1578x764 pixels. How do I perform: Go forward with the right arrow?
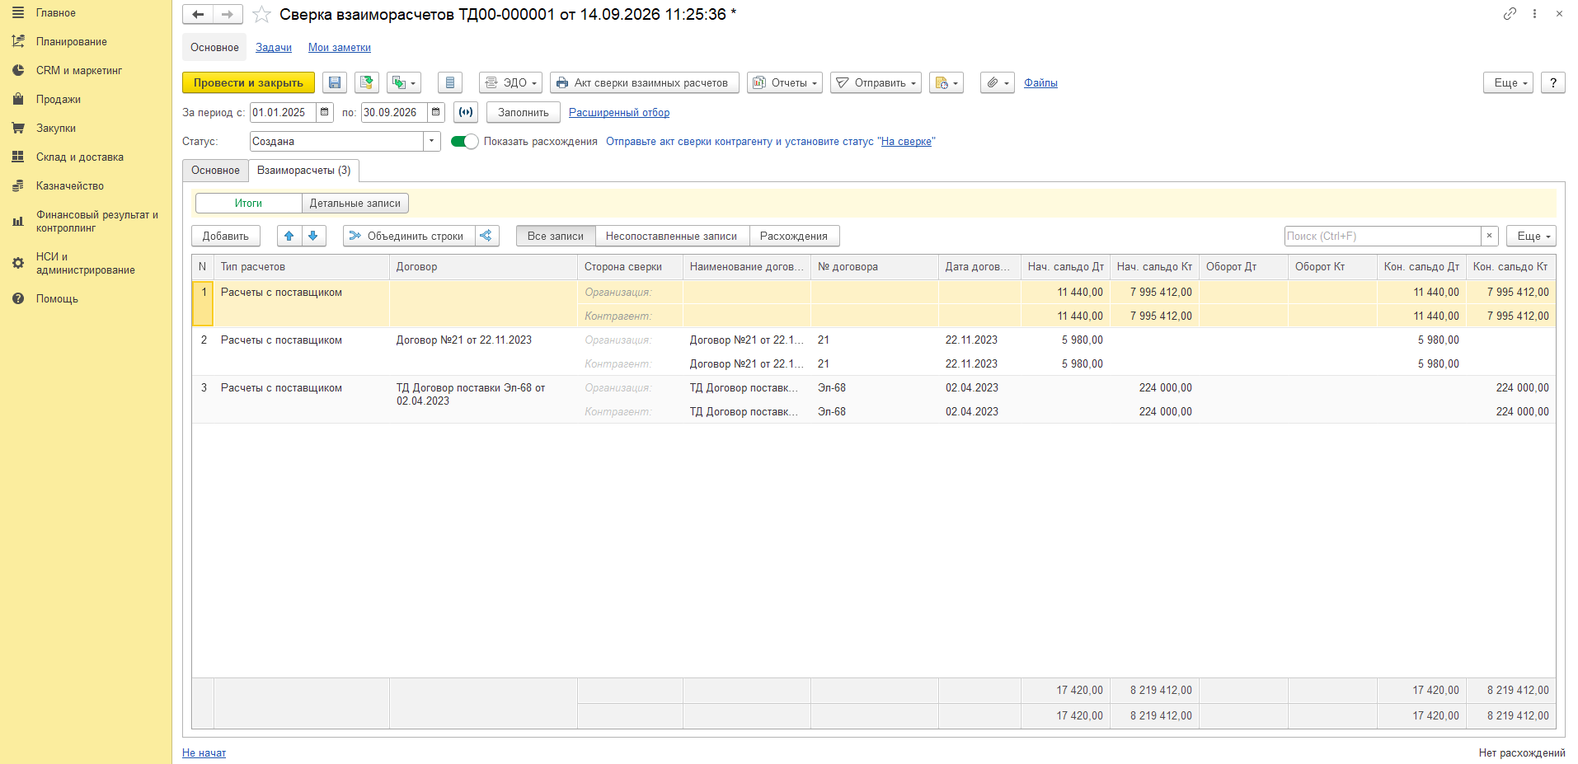tap(228, 14)
